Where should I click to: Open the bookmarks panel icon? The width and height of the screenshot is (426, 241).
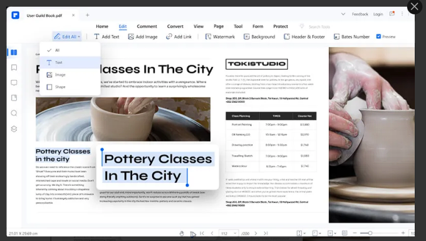click(x=14, y=68)
